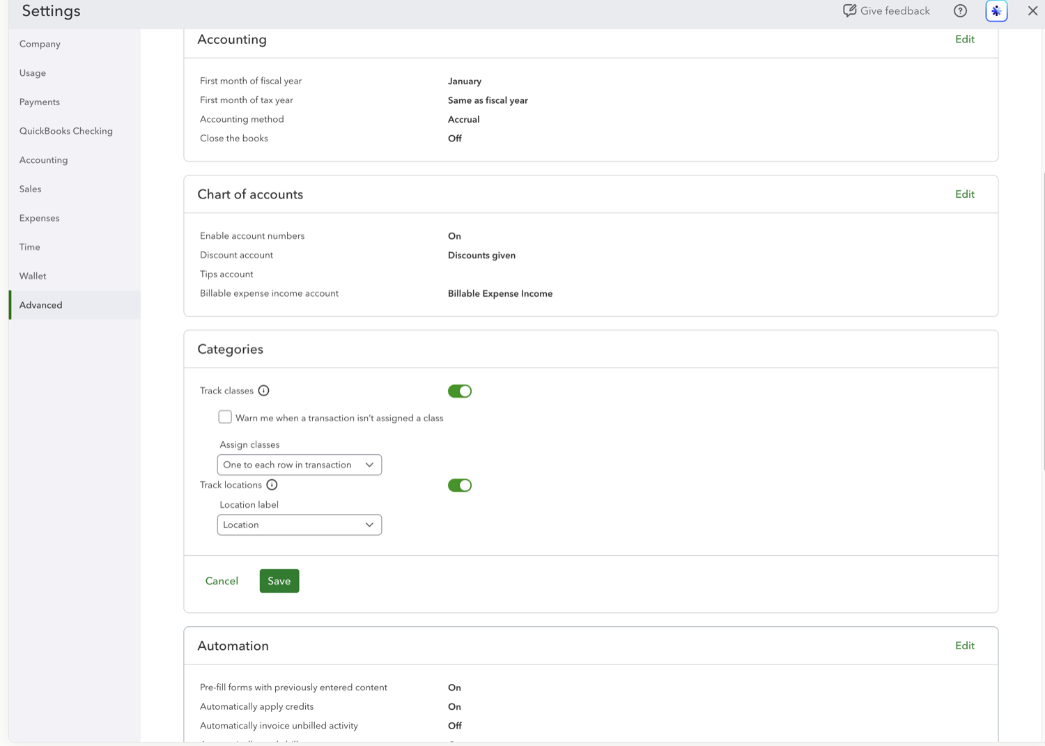1045x746 pixels.
Task: Open Payments settings tab
Action: [75, 102]
